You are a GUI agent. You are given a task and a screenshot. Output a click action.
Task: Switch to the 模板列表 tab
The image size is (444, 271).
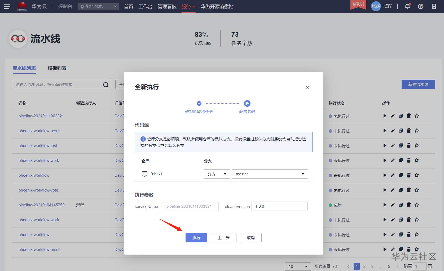57,68
